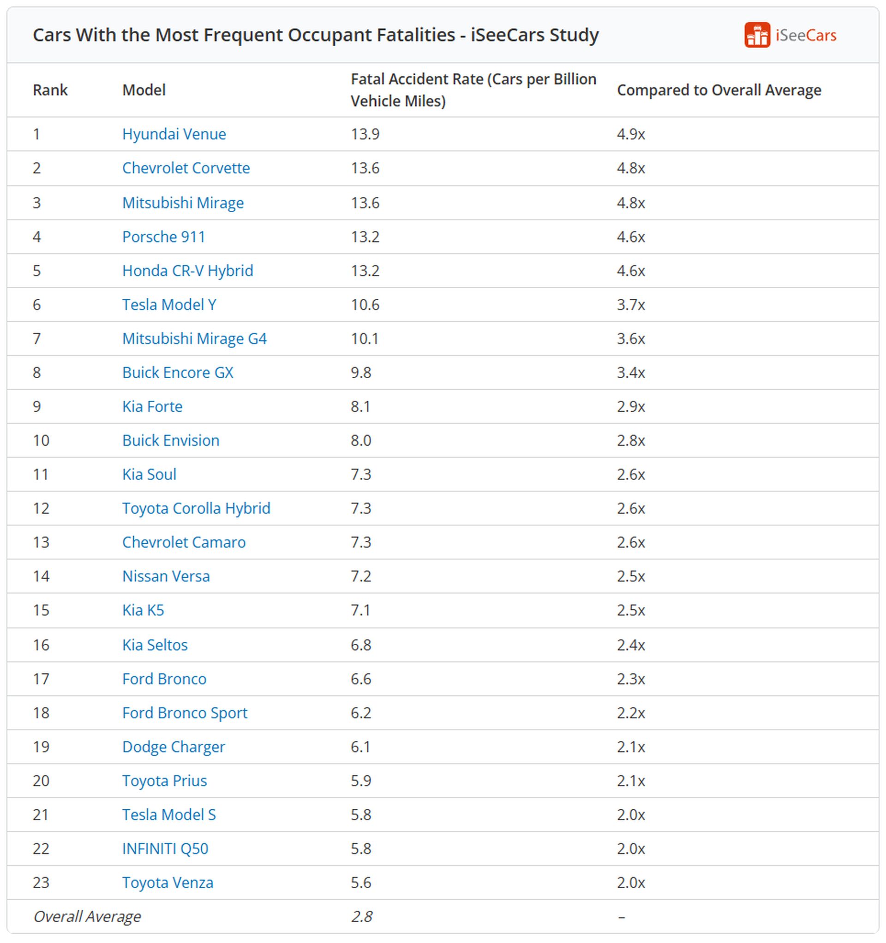Click the Tesla Model Y link
This screenshot has width=886, height=943.
(x=169, y=304)
